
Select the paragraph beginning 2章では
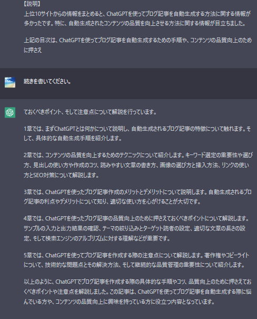click(x=138, y=165)
